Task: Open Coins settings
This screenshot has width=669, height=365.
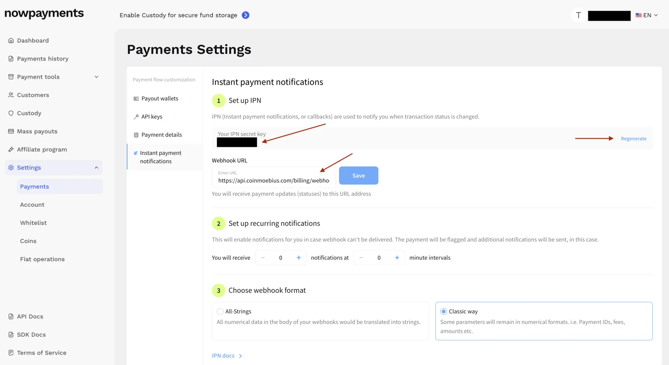Action: coord(28,241)
